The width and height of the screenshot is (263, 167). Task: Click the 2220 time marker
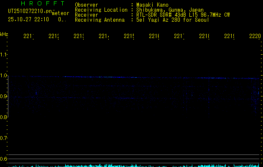point(255,37)
